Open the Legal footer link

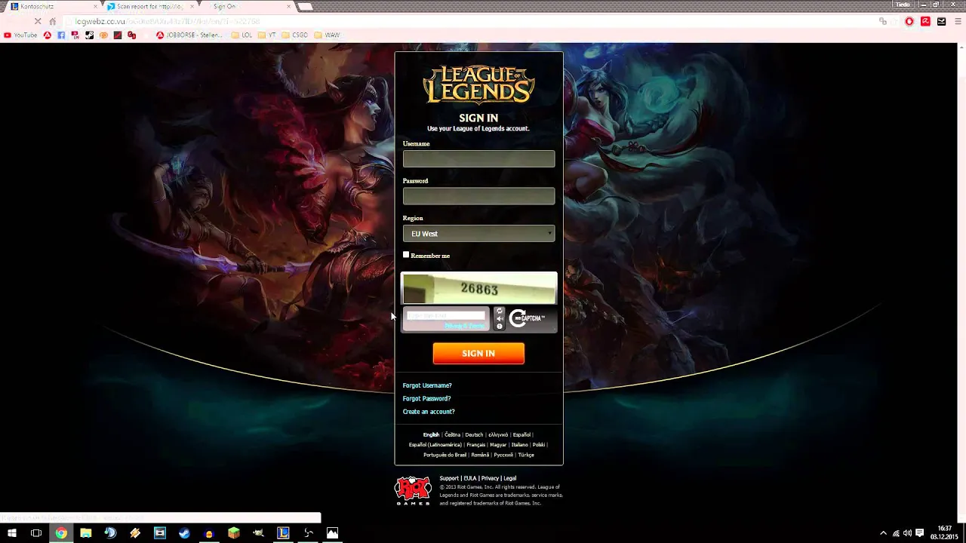click(x=509, y=478)
